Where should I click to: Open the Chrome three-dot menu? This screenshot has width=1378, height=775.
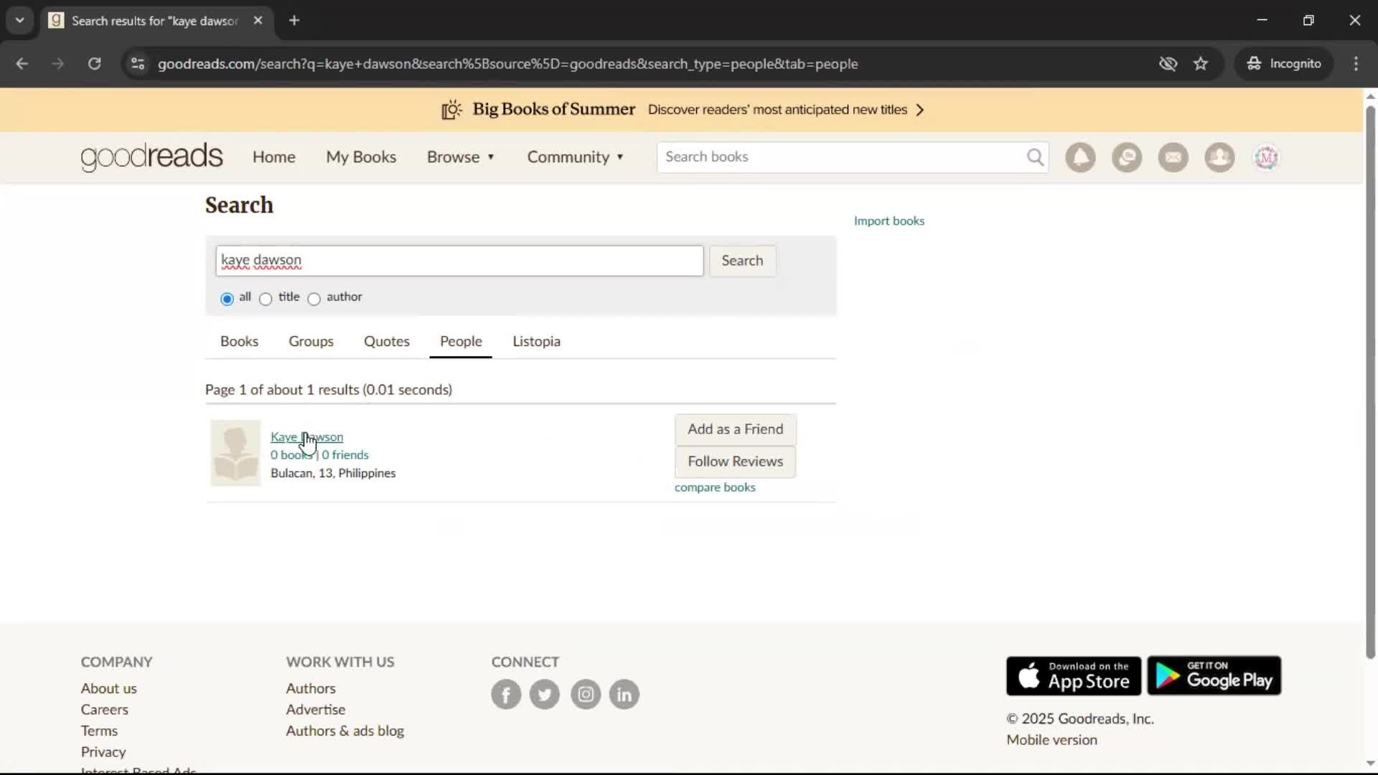click(x=1356, y=64)
